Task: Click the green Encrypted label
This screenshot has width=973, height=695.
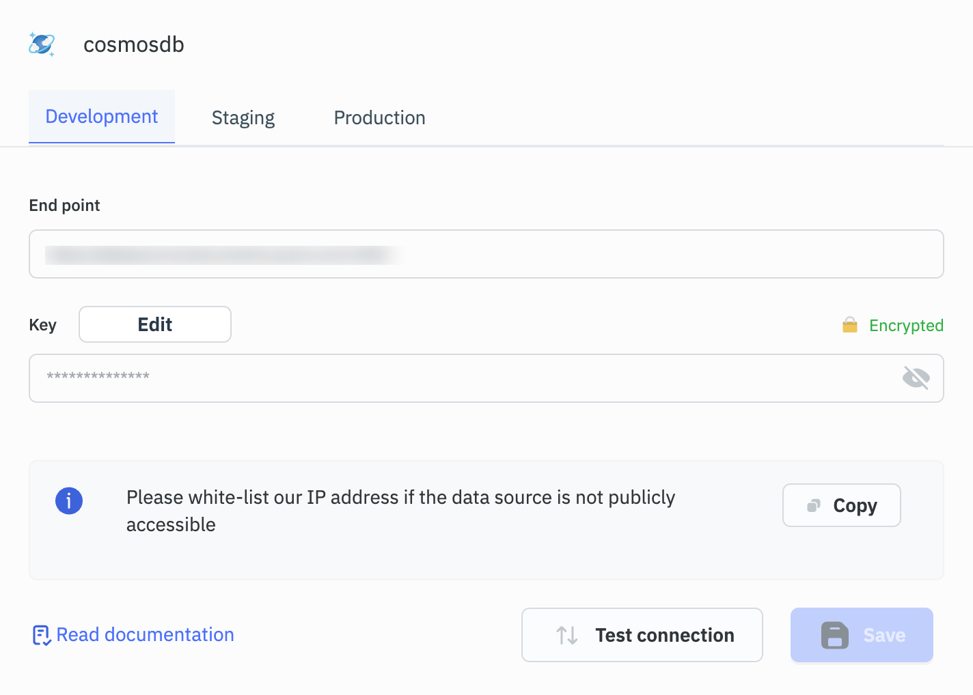Action: tap(905, 326)
